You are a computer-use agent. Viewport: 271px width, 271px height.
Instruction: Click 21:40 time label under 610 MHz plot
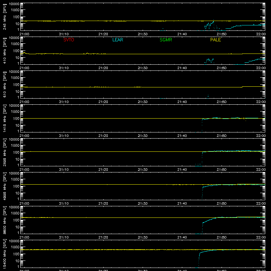182,102
